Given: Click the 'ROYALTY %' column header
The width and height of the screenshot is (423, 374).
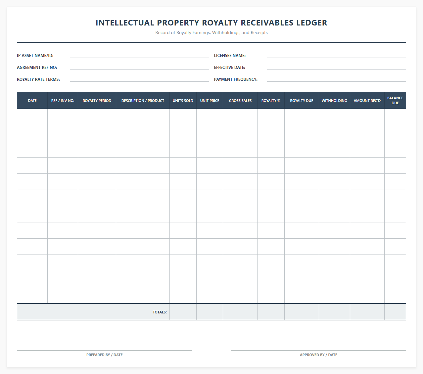Looking at the screenshot, I should point(271,100).
